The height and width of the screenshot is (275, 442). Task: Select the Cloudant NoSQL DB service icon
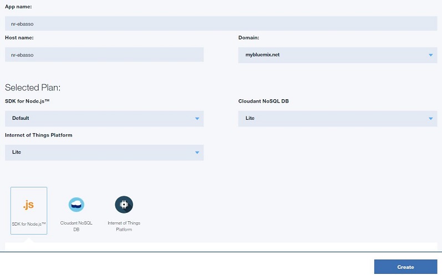77,205
